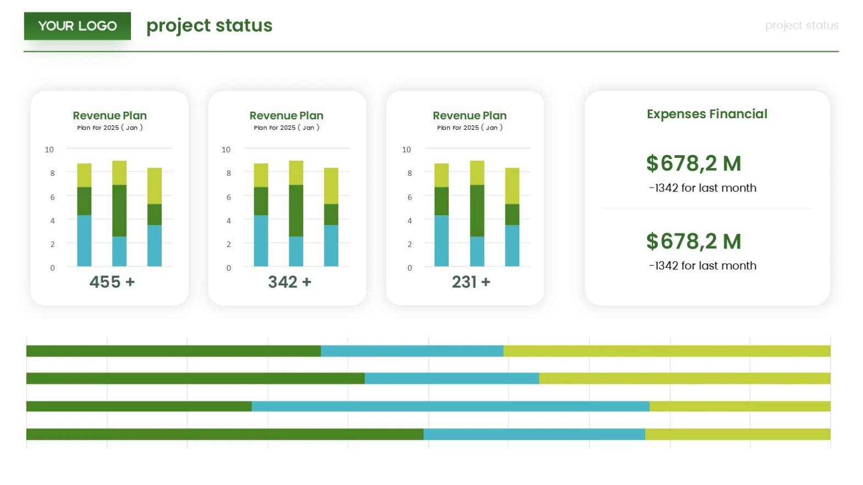Click the Revenue Plan title above 231 +
Viewport: 863px width, 485px height.
pyautogui.click(x=470, y=115)
